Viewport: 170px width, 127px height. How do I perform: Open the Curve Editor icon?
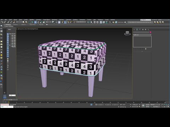104,22
